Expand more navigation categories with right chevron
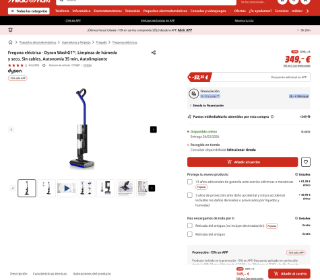This screenshot has width=320, height=280. click(307, 11)
